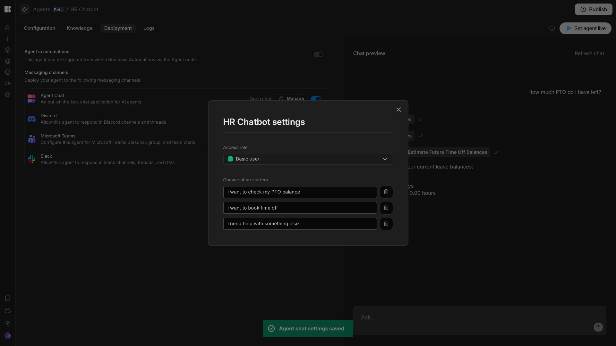The width and height of the screenshot is (616, 346).
Task: Click the plus icon in left sidebar
Action: 8,39
